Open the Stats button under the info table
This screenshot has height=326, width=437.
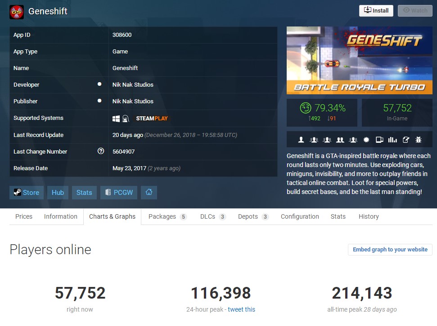[84, 193]
